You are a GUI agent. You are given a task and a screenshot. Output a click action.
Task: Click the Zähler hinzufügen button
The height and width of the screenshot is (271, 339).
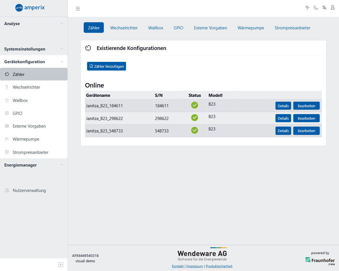(x=107, y=66)
